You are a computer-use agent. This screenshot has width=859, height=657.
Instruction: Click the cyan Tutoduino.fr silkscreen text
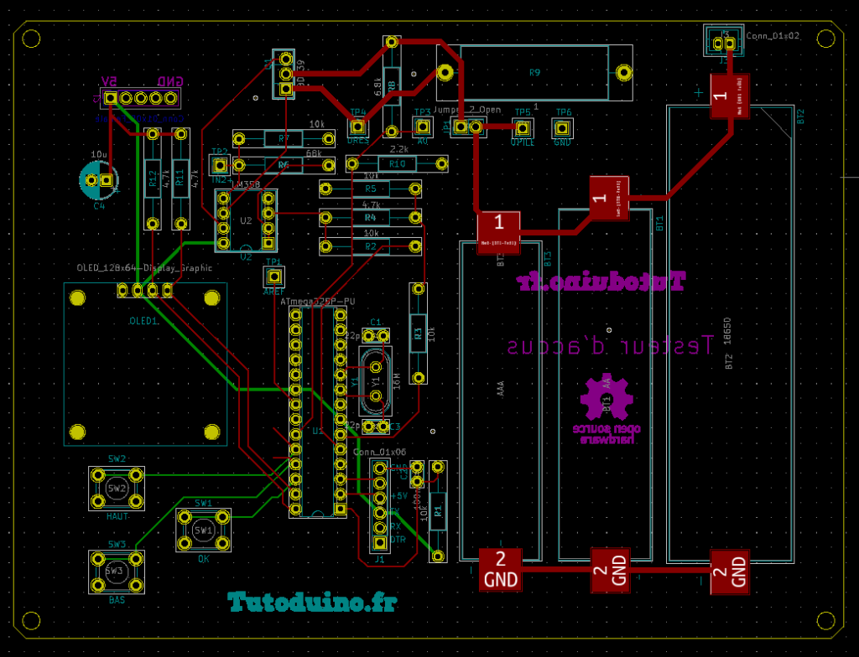(x=312, y=602)
